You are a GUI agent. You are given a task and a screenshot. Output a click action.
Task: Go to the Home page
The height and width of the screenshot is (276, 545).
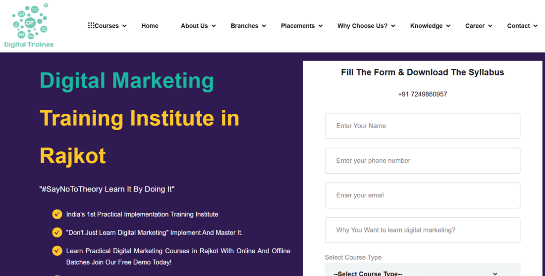tap(150, 26)
